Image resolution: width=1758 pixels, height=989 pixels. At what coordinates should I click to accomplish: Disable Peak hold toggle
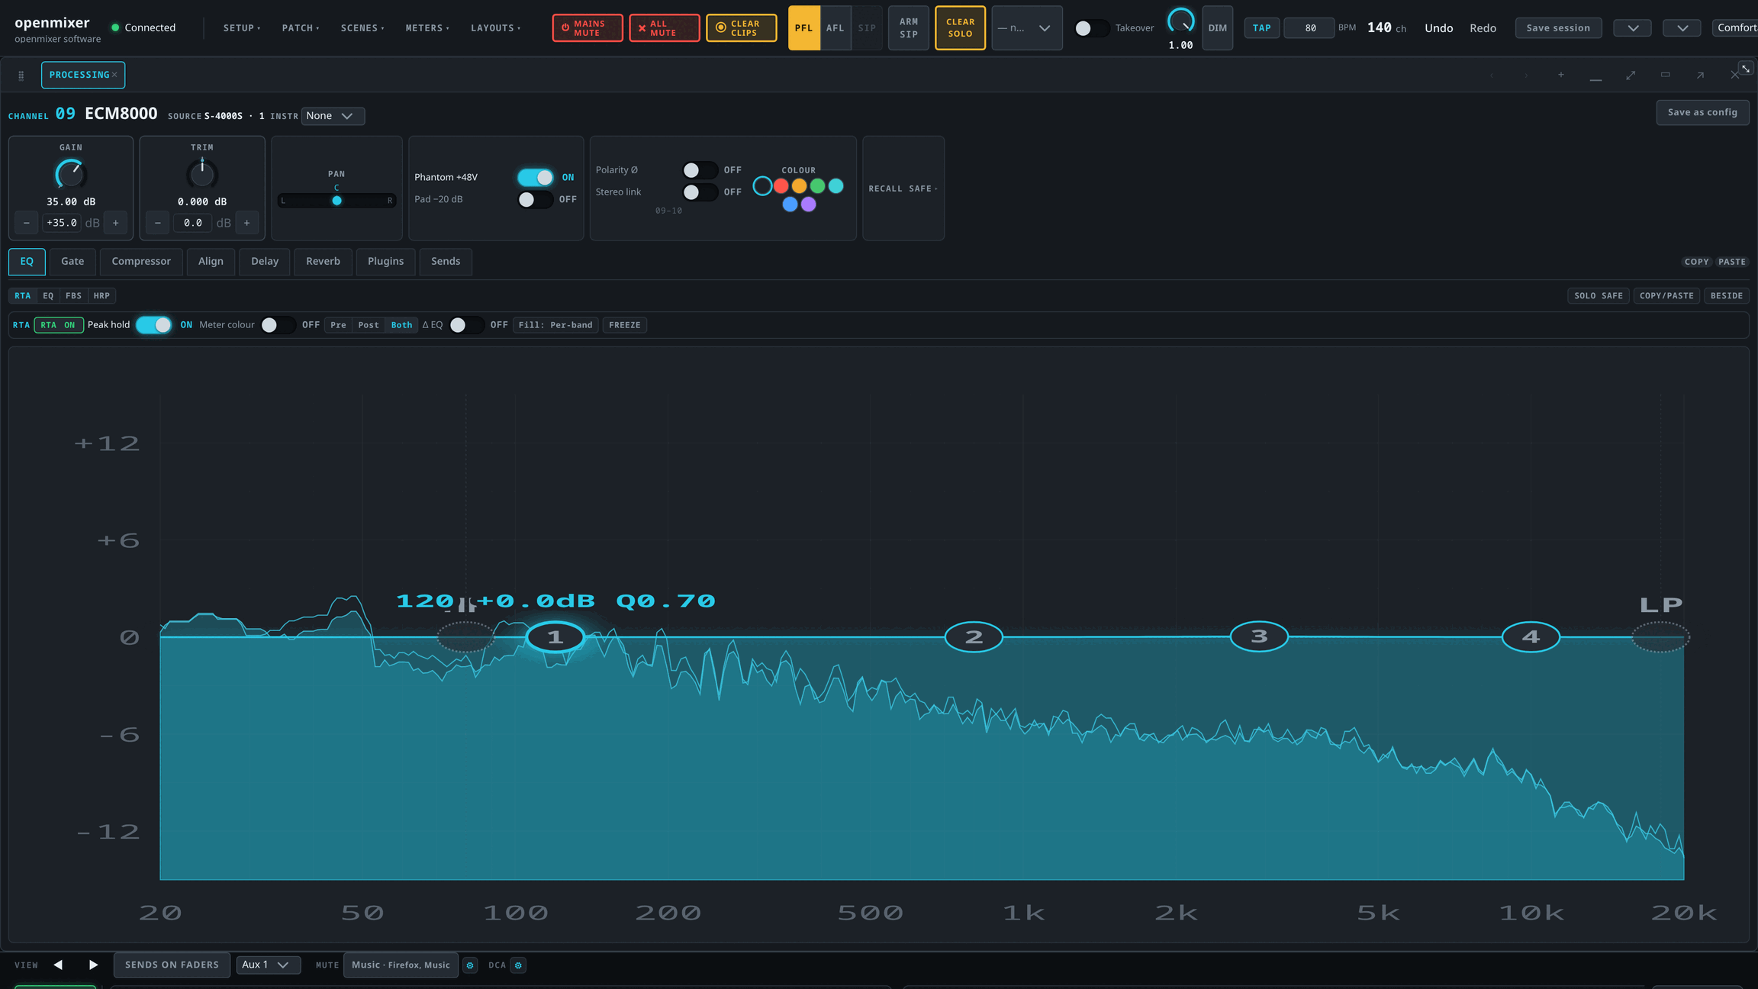154,325
